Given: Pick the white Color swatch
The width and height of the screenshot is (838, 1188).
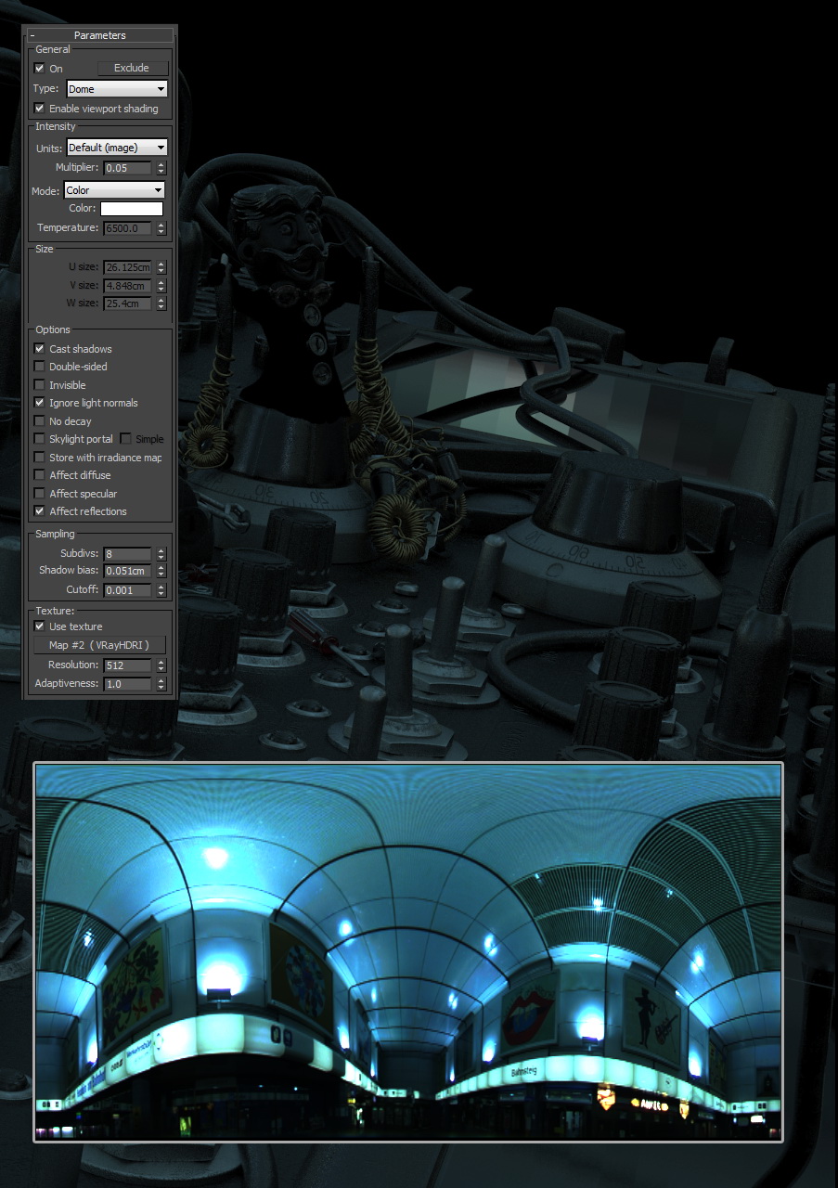Looking at the screenshot, I should [131, 209].
